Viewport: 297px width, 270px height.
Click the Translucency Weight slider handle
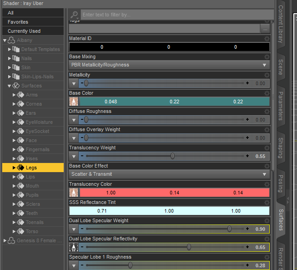(172, 156)
